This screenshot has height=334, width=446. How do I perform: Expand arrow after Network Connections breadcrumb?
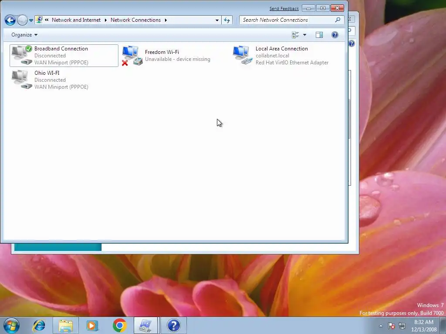click(166, 20)
